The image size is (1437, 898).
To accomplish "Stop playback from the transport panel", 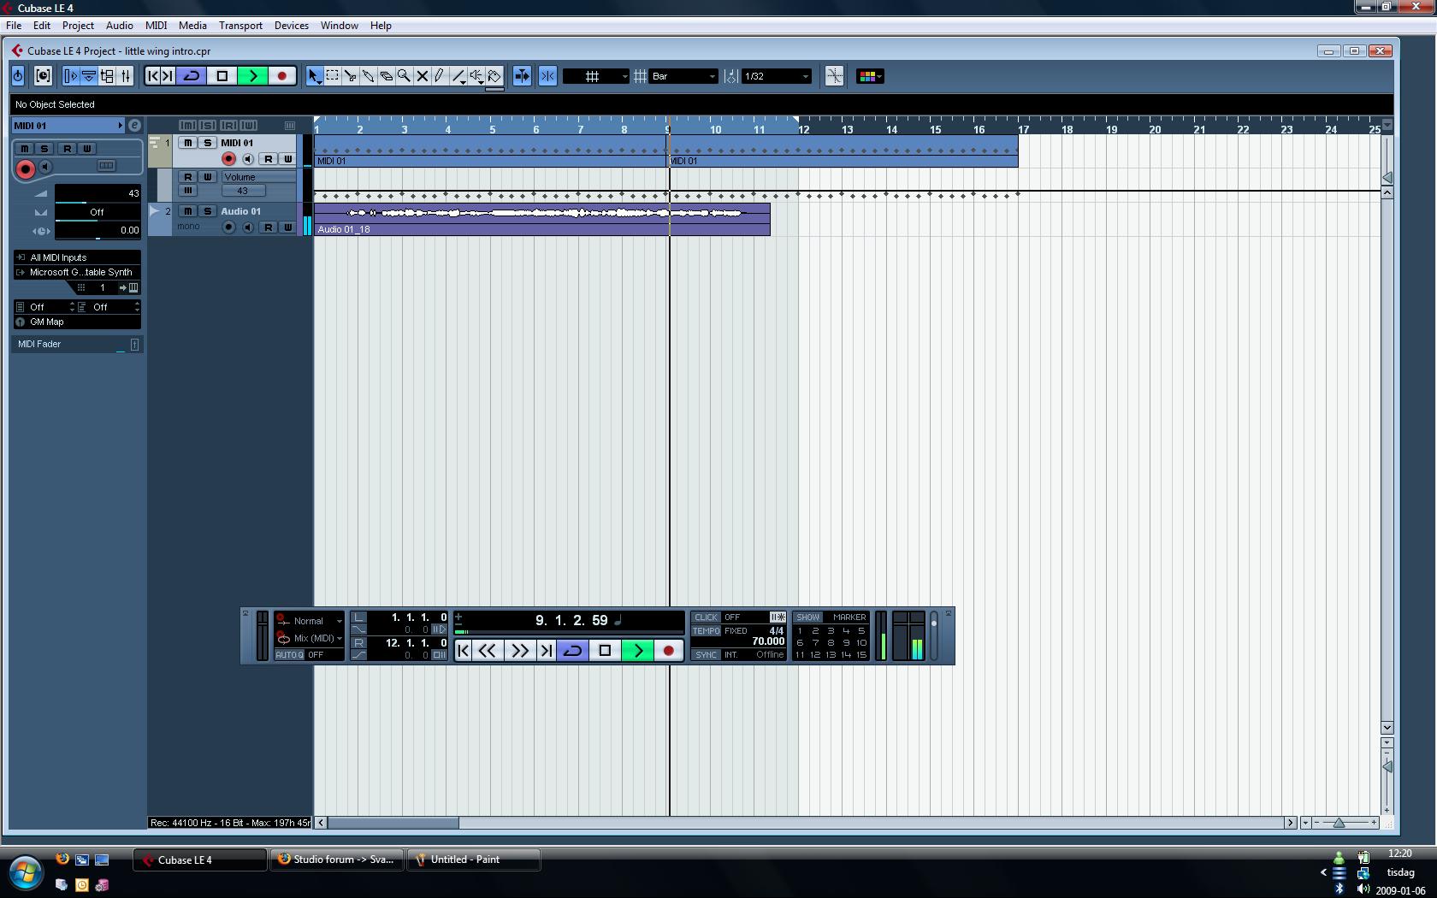I will click(x=605, y=651).
